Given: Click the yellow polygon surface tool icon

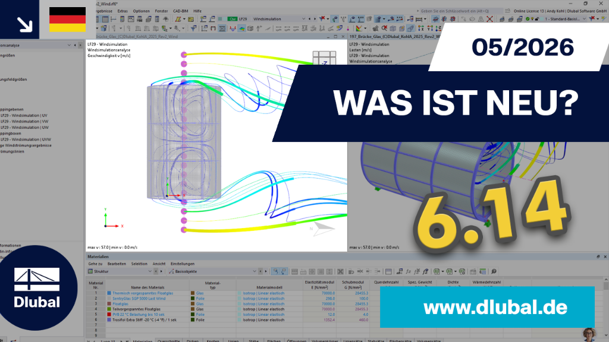Looking at the screenshot, I should (178, 18).
